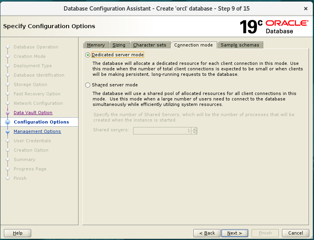Click the Data Vault Option step bullet icon

[7, 113]
